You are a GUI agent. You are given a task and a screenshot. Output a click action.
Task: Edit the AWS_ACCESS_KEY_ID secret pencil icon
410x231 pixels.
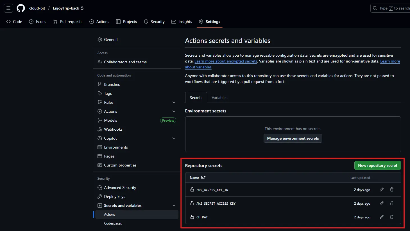click(381, 190)
